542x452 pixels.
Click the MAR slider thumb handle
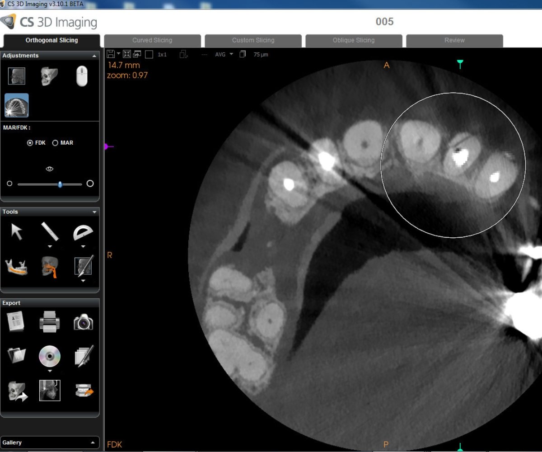[60, 184]
